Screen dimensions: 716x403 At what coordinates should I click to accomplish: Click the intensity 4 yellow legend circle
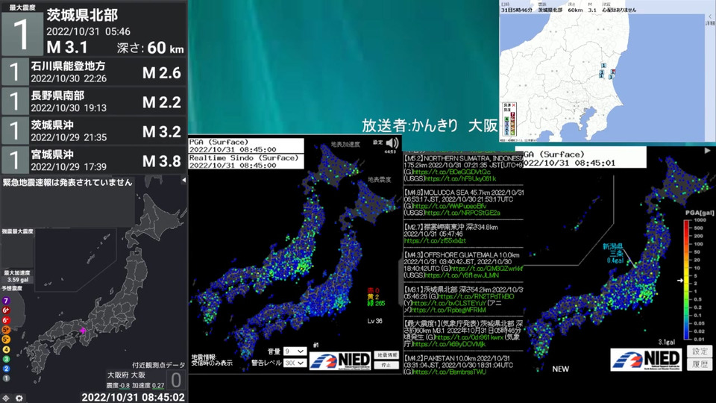click(x=6, y=349)
